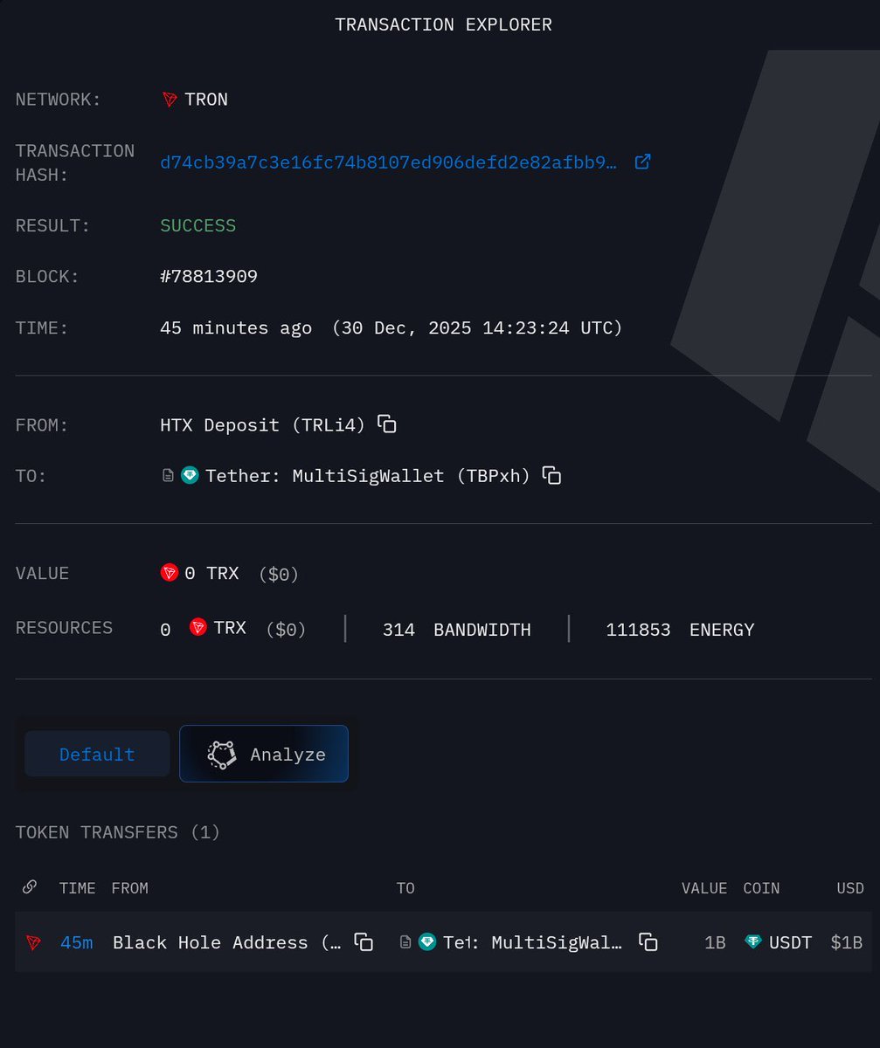The image size is (880, 1048).
Task: Click the SUCCESS result text
Action: tap(198, 225)
